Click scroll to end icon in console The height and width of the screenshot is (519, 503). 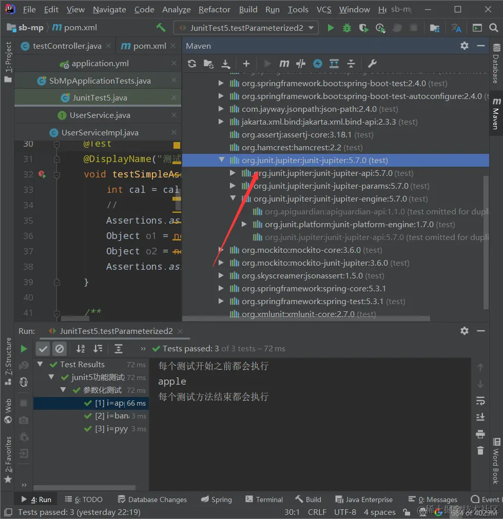(480, 417)
